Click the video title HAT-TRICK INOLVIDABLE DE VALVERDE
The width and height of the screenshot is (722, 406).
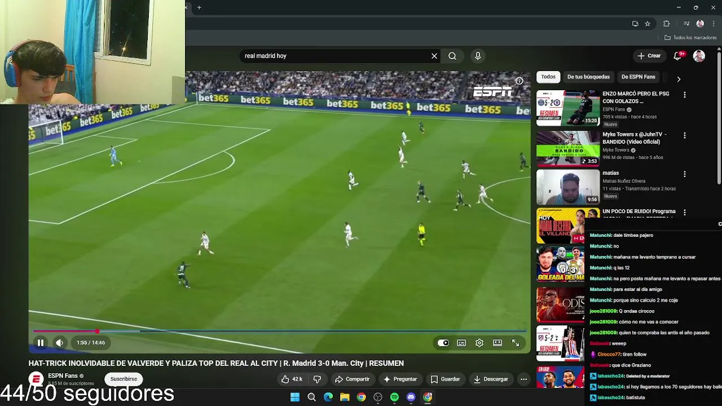click(216, 363)
